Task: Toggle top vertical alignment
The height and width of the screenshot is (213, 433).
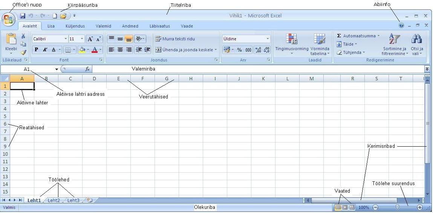Action: [111, 39]
